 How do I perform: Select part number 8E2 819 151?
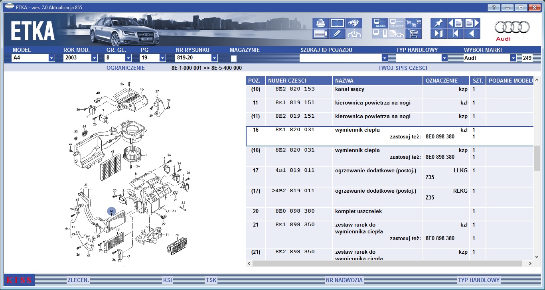coord(295,116)
